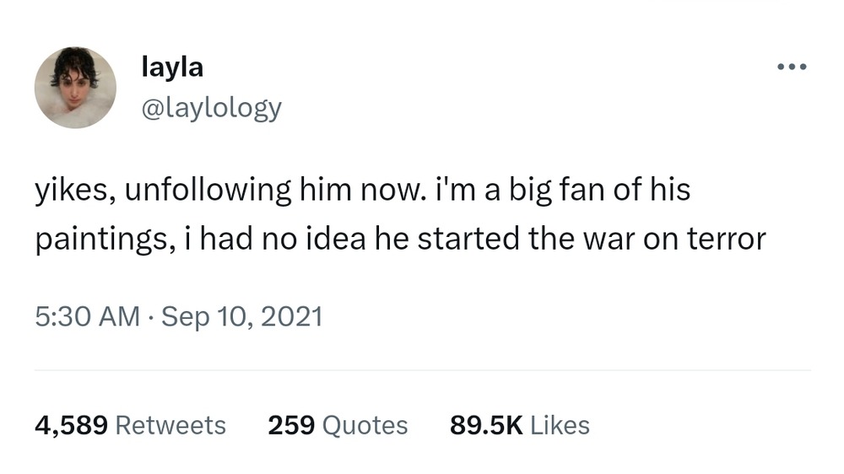The image size is (844, 474).
Task: Click the tweet line starting with "paintings"
Action: [400, 239]
